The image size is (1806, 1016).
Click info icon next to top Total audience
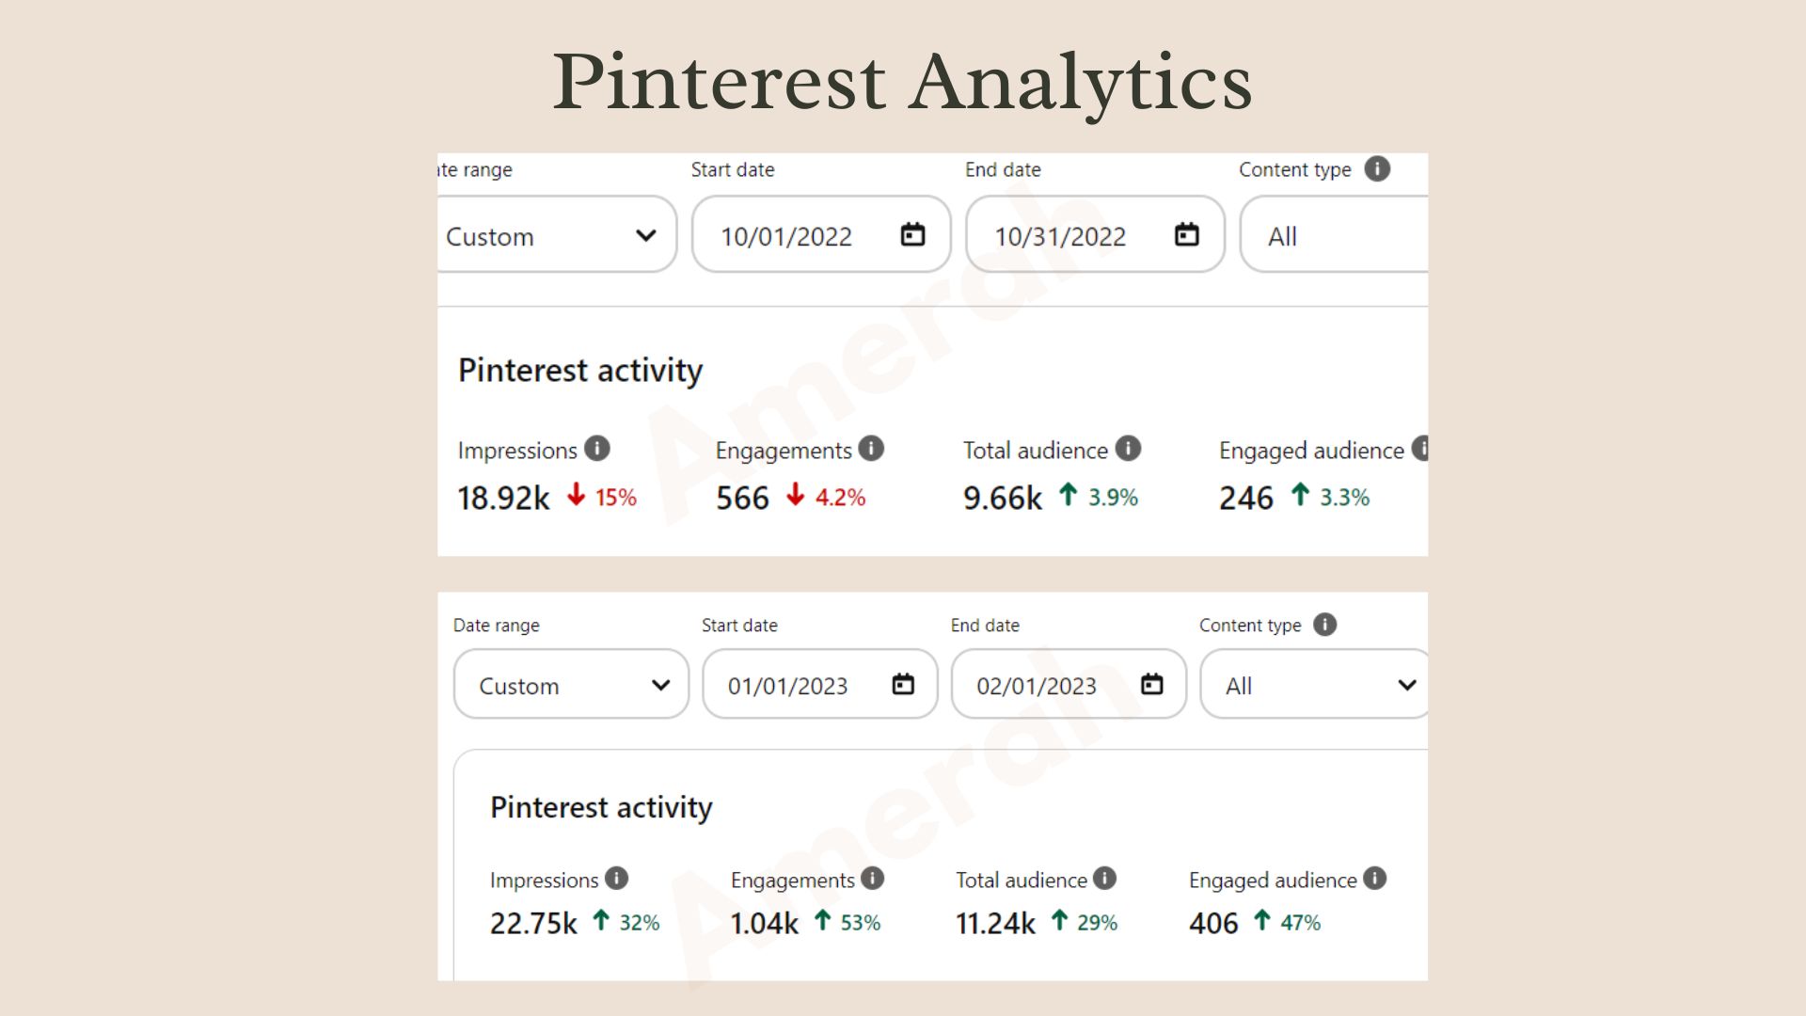point(1128,449)
